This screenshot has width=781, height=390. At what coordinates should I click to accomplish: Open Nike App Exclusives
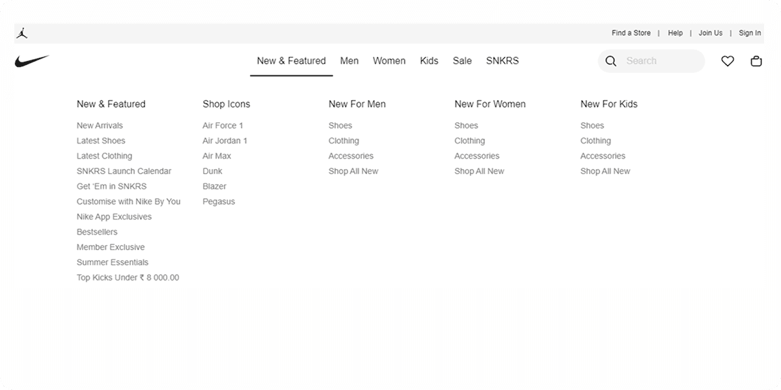[x=114, y=217]
